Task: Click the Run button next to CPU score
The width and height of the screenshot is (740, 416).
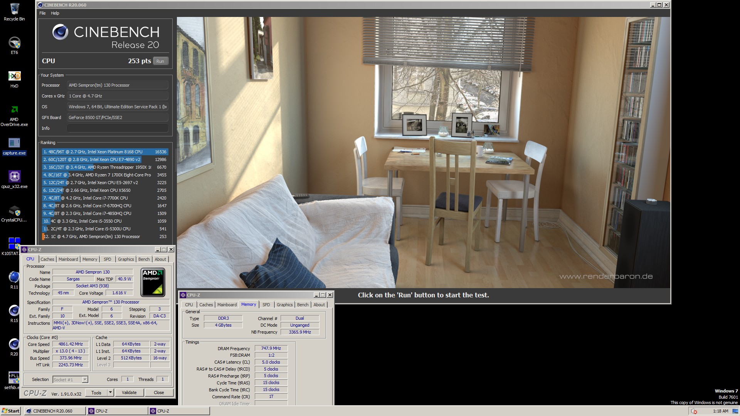Action: (x=160, y=61)
